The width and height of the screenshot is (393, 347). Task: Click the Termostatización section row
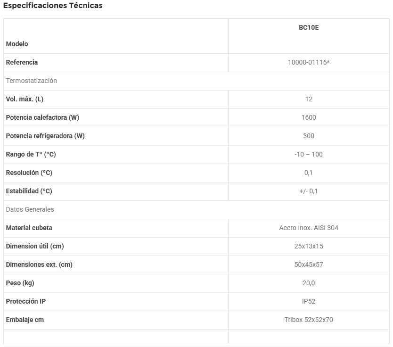(x=31, y=81)
